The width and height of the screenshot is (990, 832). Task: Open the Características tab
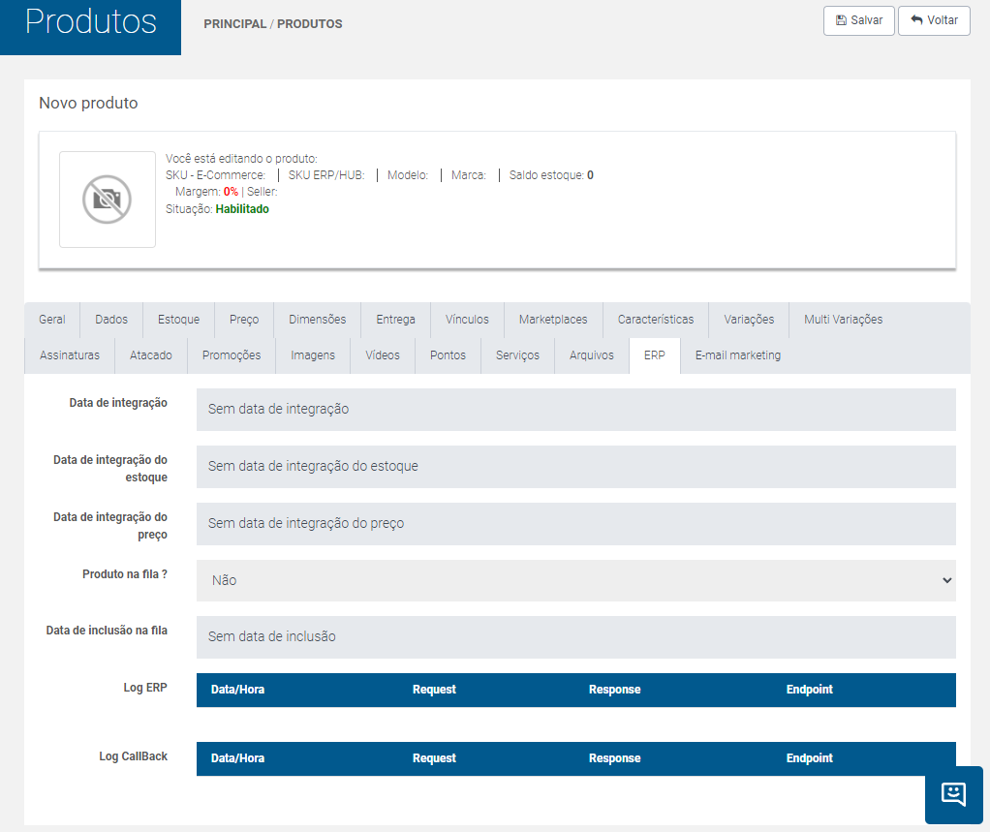click(656, 320)
